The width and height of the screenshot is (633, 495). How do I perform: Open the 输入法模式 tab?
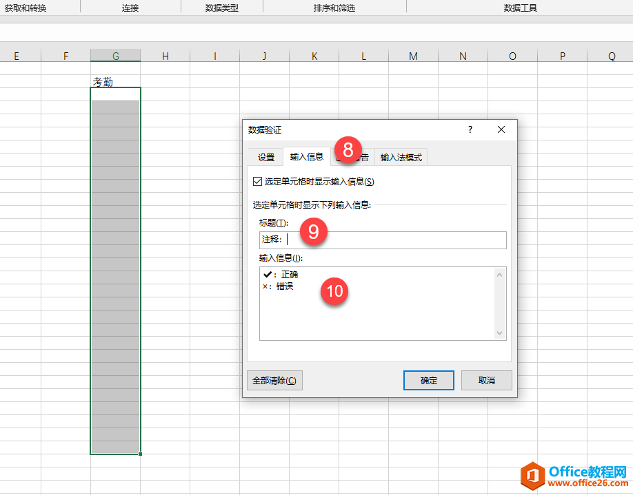[401, 157]
